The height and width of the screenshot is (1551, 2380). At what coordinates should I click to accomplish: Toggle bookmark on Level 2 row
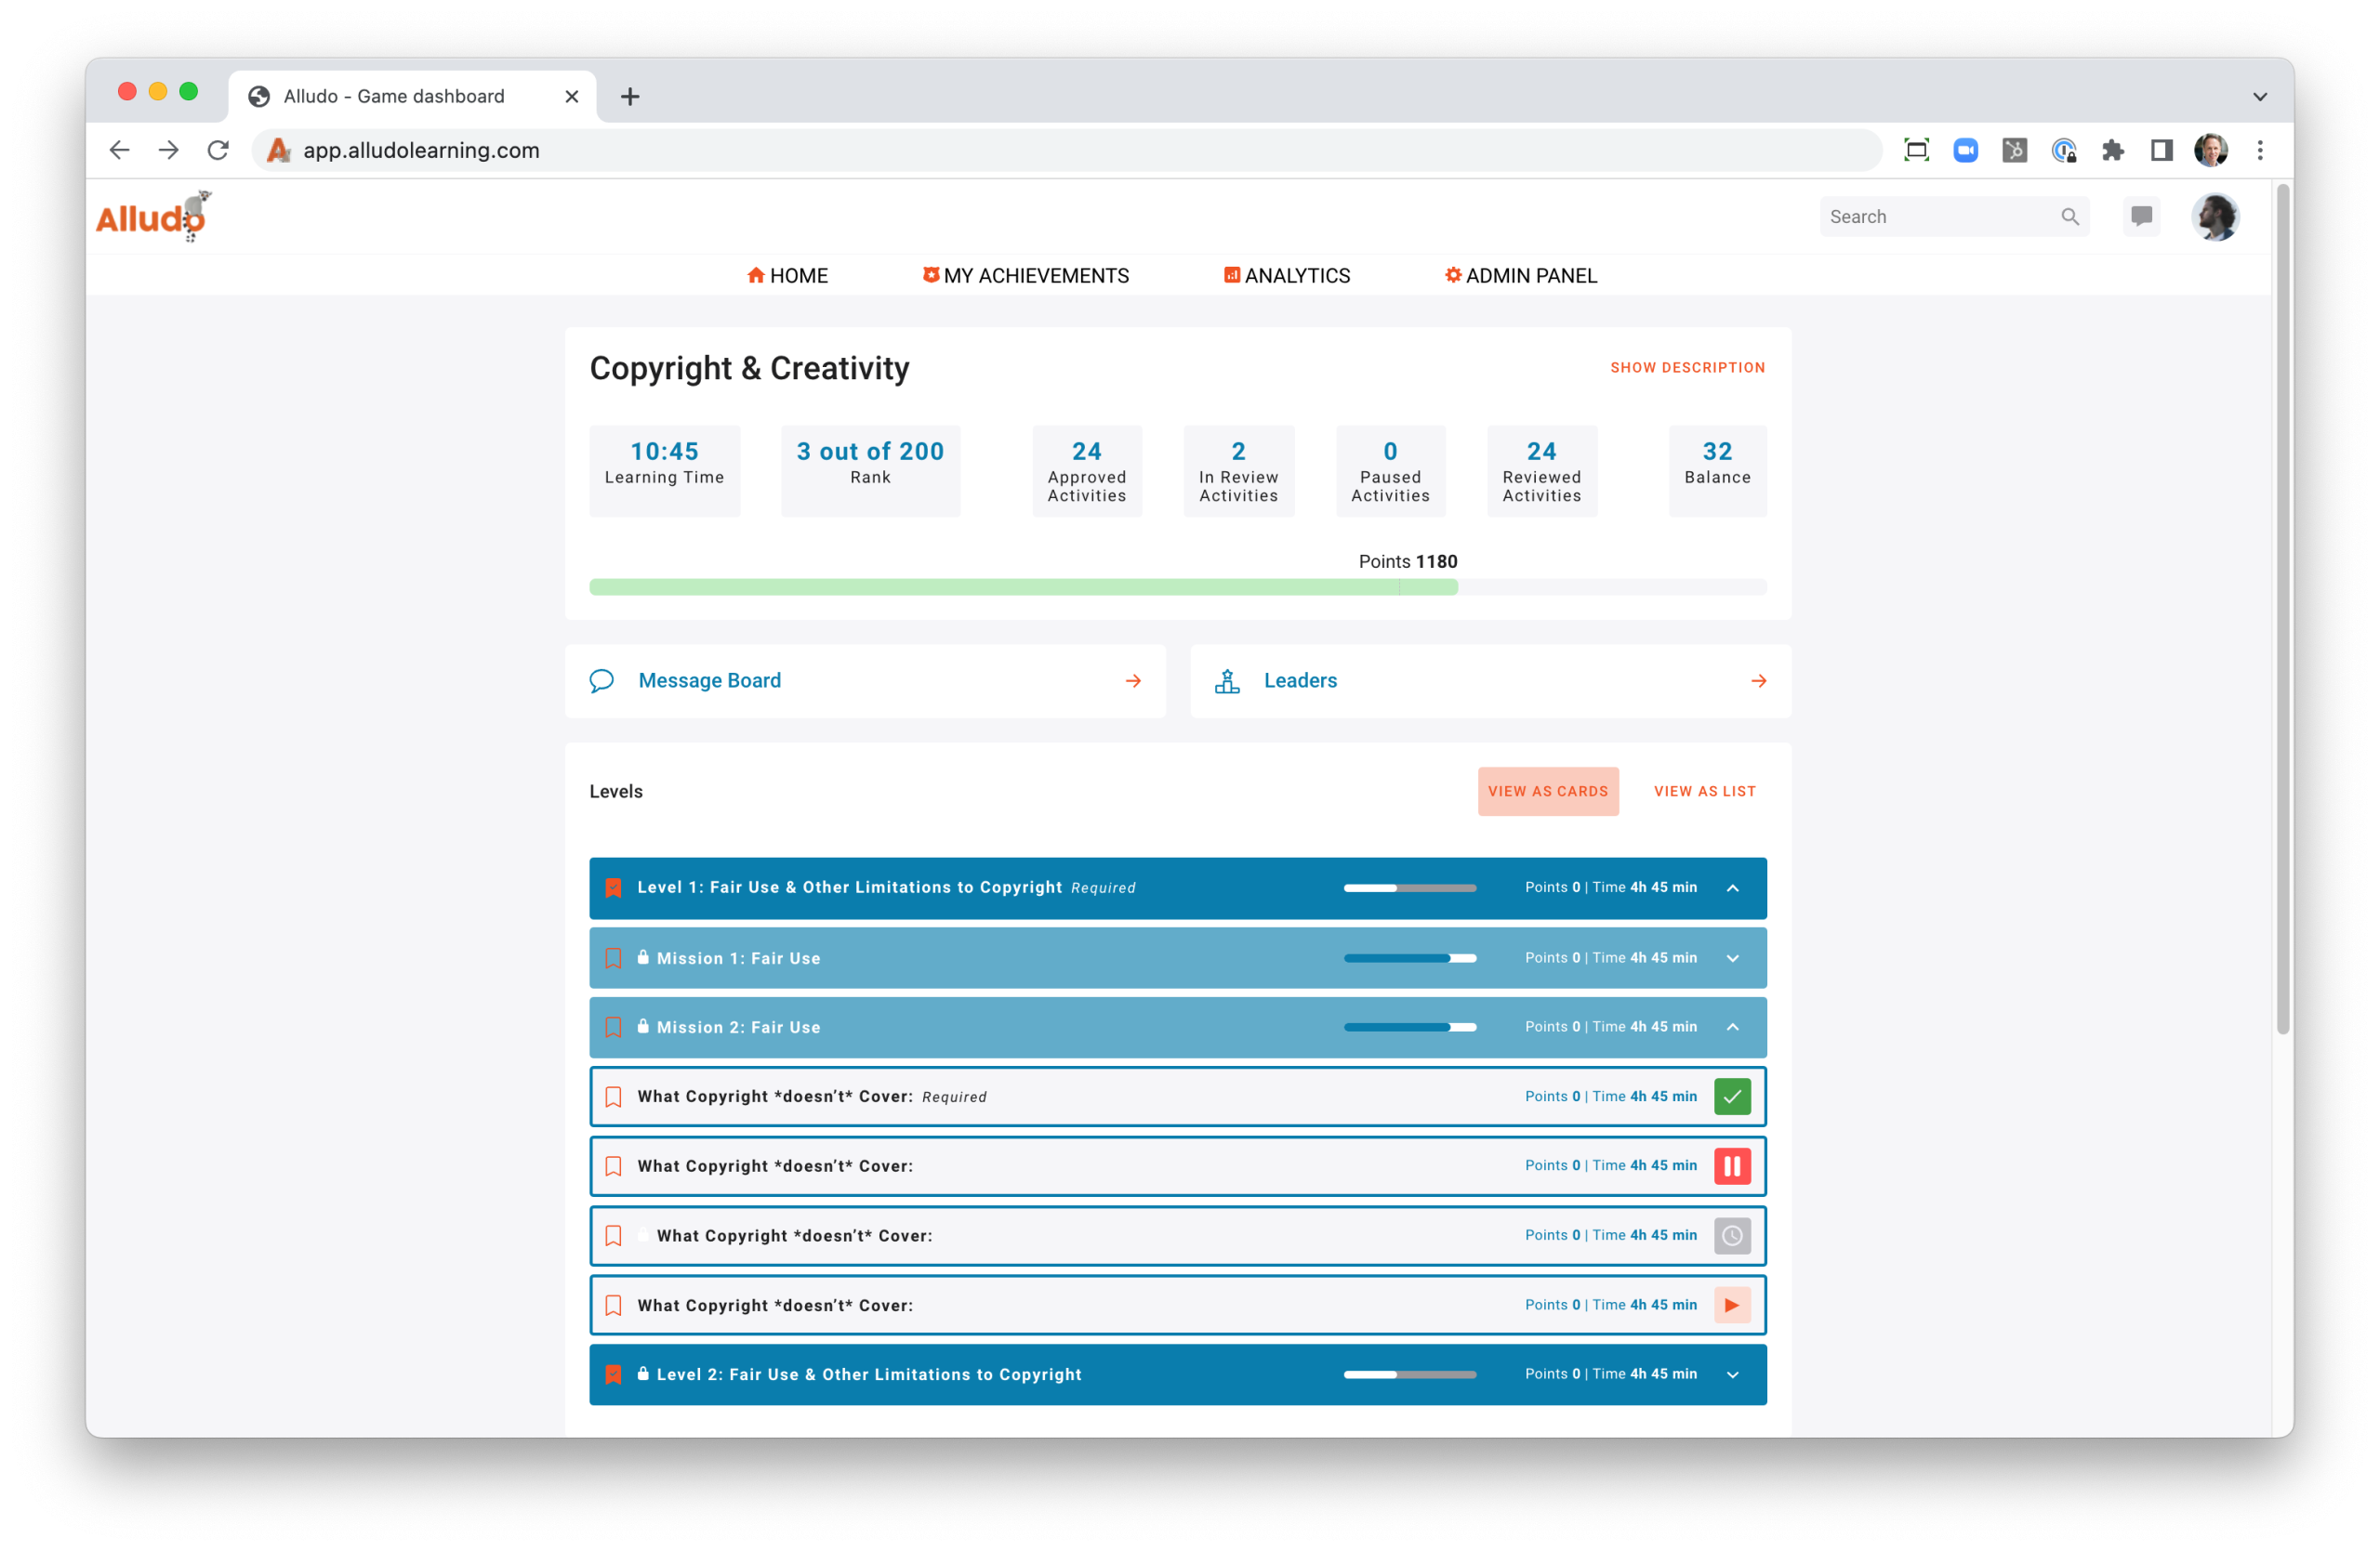click(x=613, y=1374)
